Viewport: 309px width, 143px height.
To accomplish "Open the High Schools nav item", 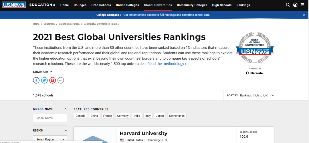I will 222,5.
